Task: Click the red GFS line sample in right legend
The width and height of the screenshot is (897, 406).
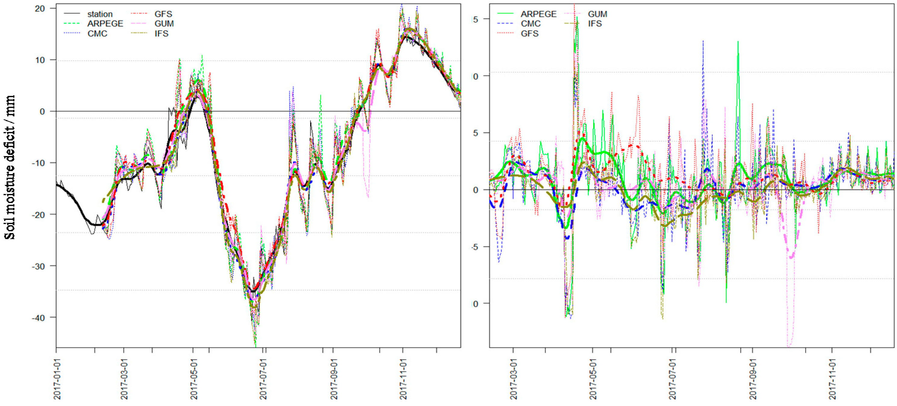Action: [505, 33]
